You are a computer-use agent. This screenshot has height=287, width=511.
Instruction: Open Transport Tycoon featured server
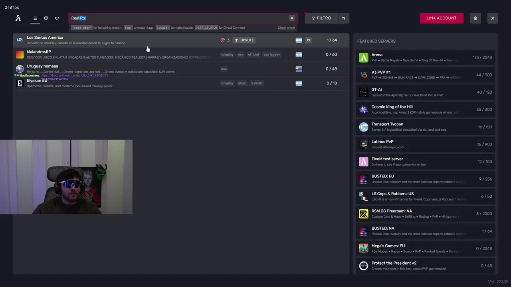[425, 127]
